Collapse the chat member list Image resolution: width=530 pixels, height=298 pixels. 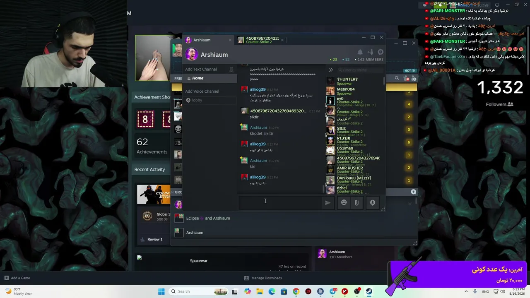[x=331, y=70]
